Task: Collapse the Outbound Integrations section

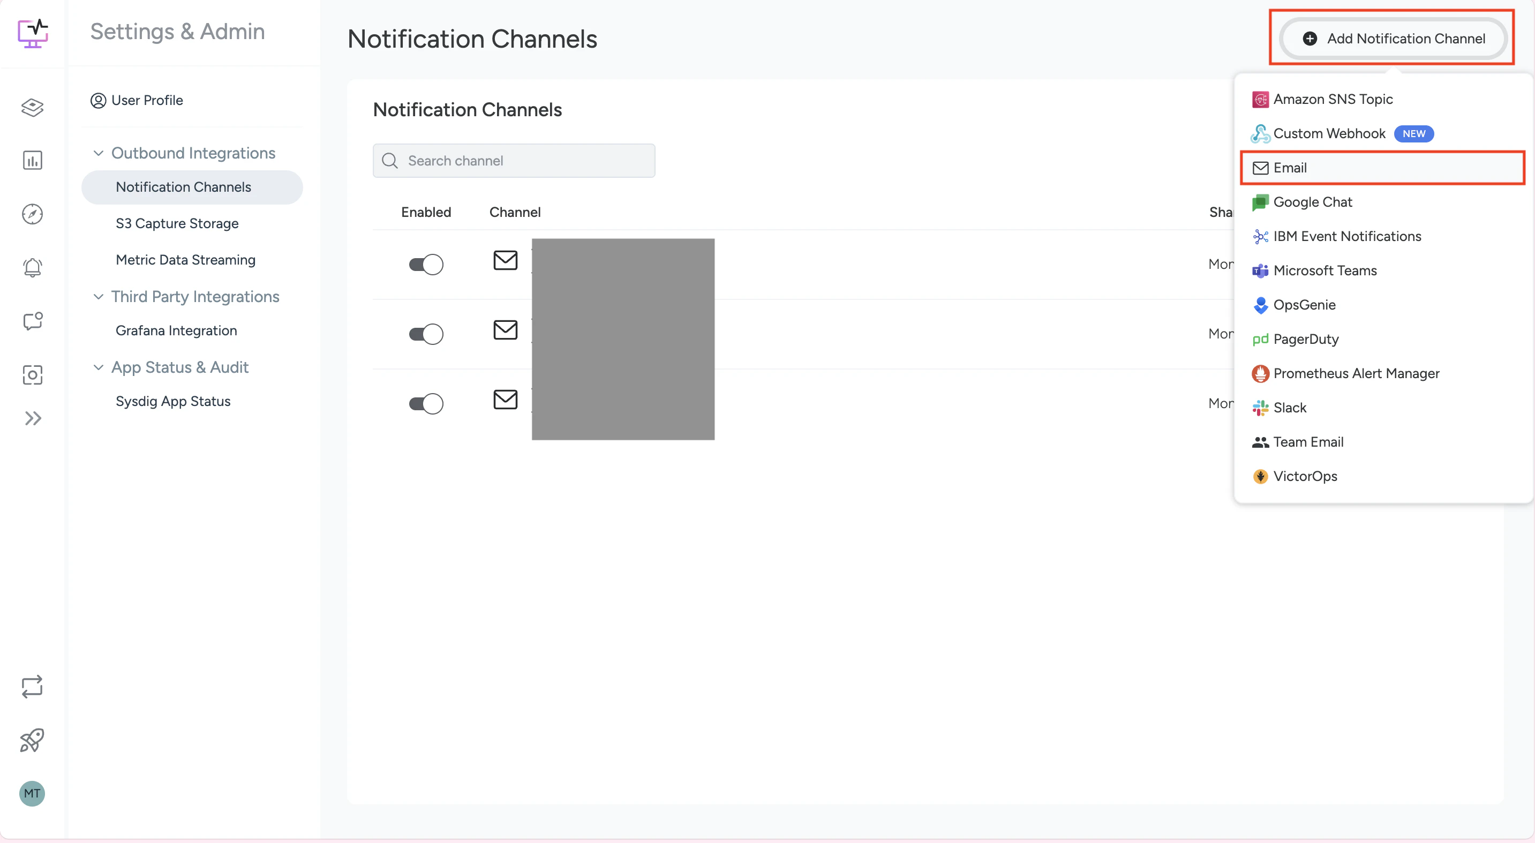Action: (x=99, y=154)
